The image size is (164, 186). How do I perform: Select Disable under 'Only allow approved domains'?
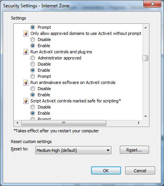coord(33,40)
